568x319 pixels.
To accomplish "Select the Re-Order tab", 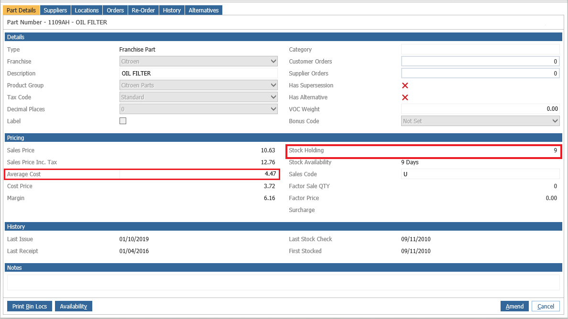I will (143, 10).
